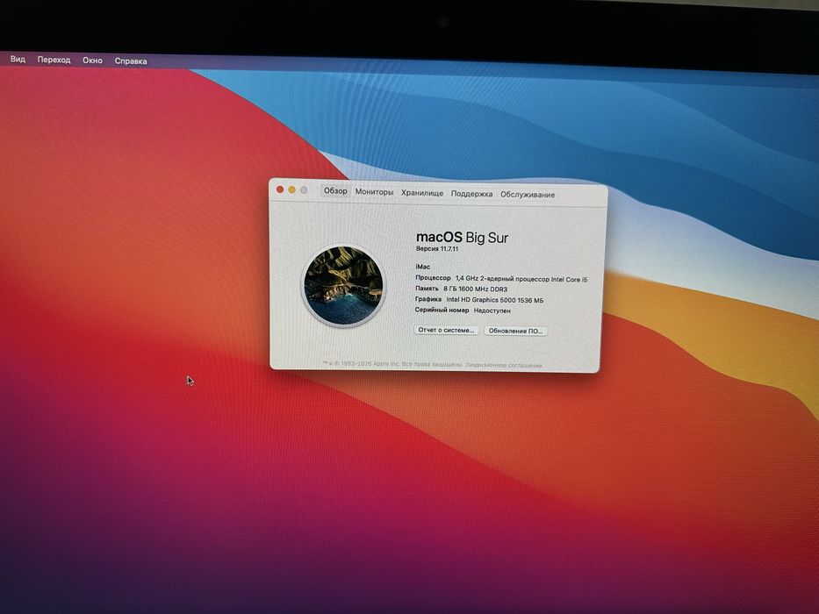The width and height of the screenshot is (819, 614).
Task: Close the About This Mac window
Action: [280, 189]
